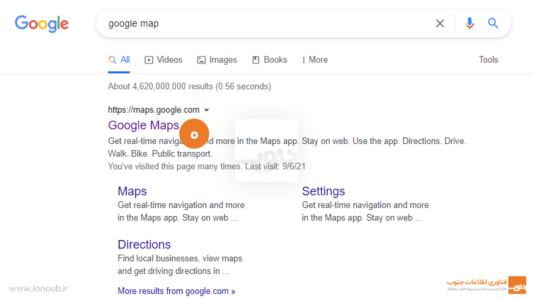Image resolution: width=533 pixels, height=300 pixels.
Task: Open the Google Maps result title
Action: [x=143, y=125]
